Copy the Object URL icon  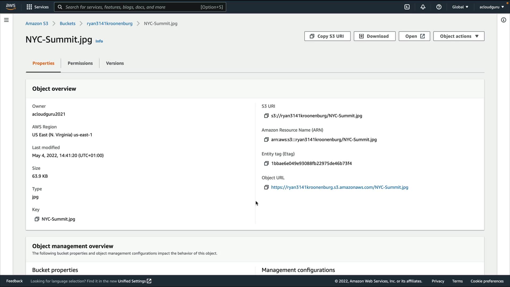(266, 187)
